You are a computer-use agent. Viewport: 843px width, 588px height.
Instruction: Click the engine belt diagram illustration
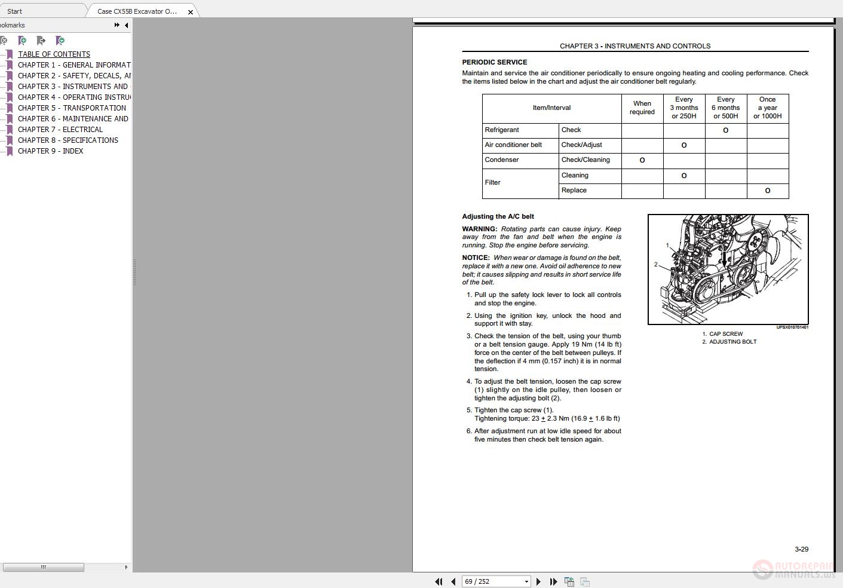[x=728, y=269]
